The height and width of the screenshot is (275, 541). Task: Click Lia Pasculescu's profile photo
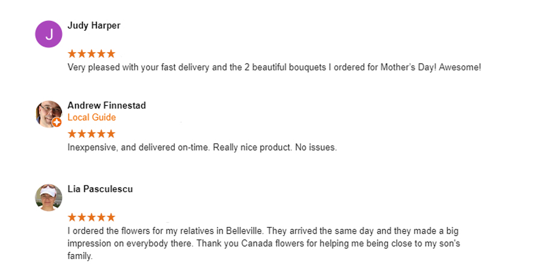tap(49, 198)
